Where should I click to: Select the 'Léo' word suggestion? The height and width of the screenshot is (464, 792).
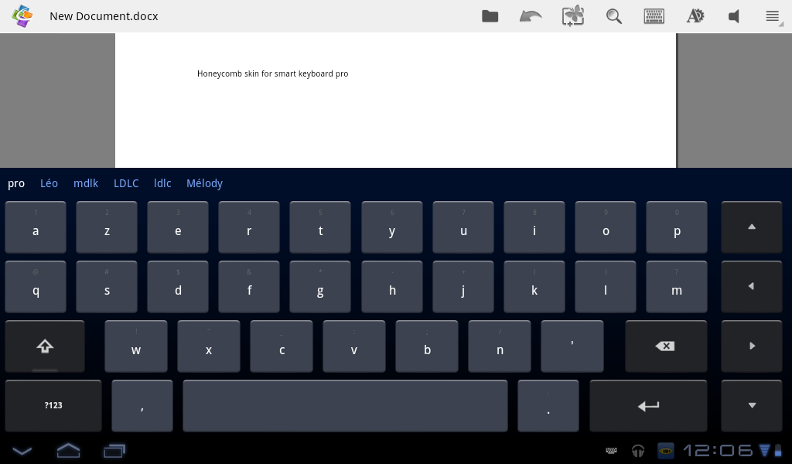point(49,184)
